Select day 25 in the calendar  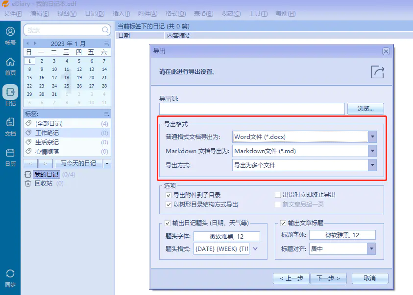(x=67, y=86)
